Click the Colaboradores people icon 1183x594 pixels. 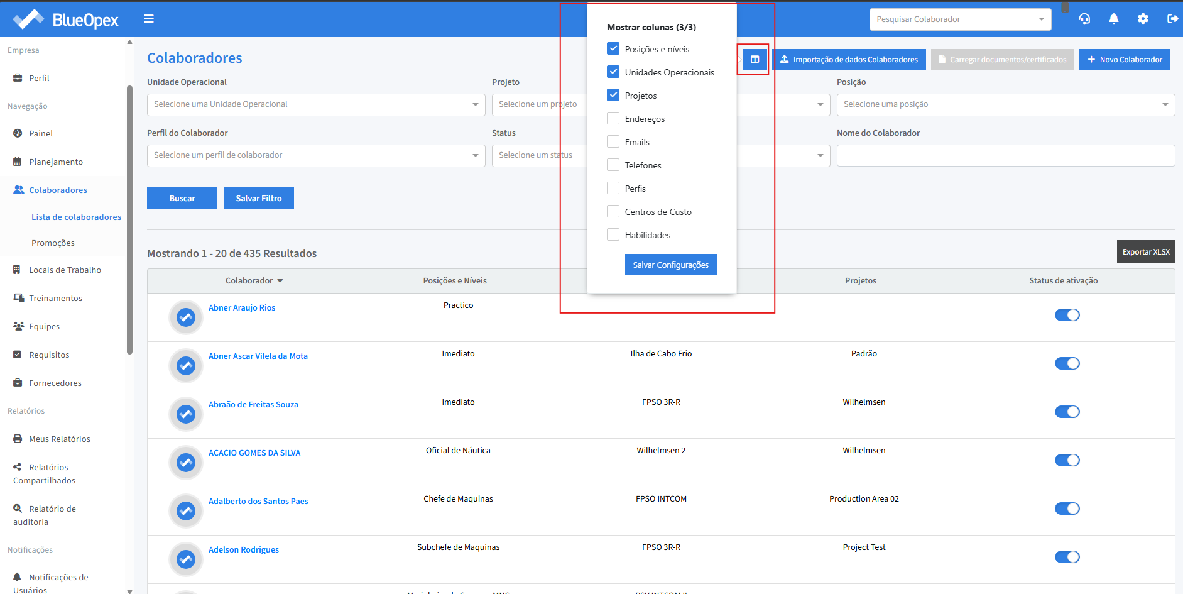(x=19, y=190)
